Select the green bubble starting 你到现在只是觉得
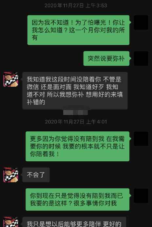Image resolution: width=152 pixels, height=227 pixels. [78, 199]
